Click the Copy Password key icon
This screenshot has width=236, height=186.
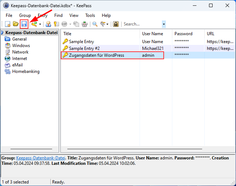point(56,24)
